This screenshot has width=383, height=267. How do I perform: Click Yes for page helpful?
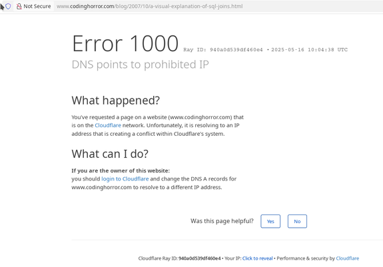270,221
